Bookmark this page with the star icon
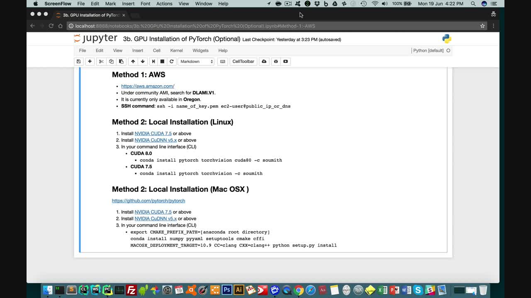This screenshot has width=531, height=298. 482,26
